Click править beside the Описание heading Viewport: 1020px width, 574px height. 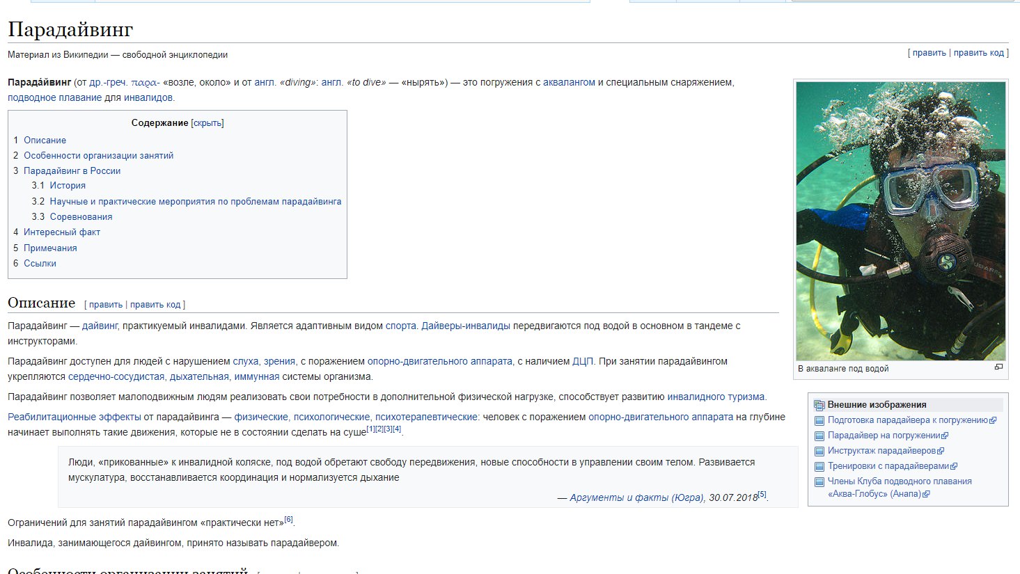coord(106,305)
